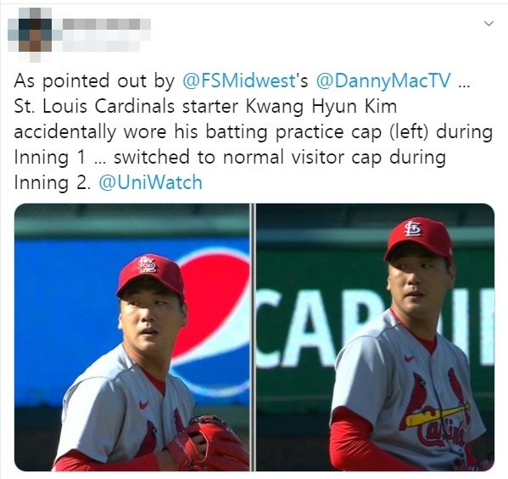508x479 pixels.
Task: Visit the @DannyMacTV profile link
Action: click(383, 81)
